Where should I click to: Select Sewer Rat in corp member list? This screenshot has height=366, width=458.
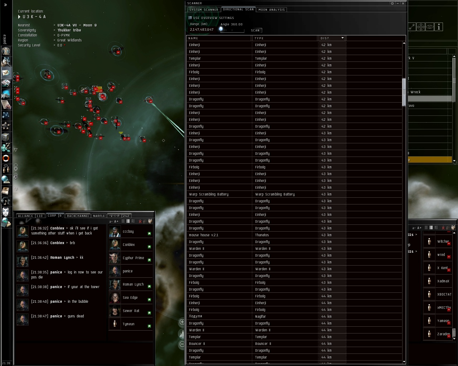coord(131,311)
